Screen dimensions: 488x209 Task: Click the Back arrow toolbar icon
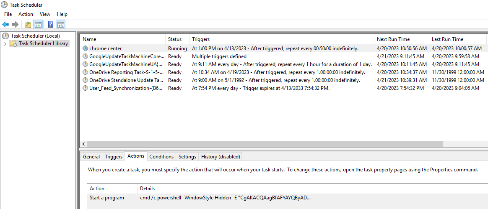coord(5,24)
